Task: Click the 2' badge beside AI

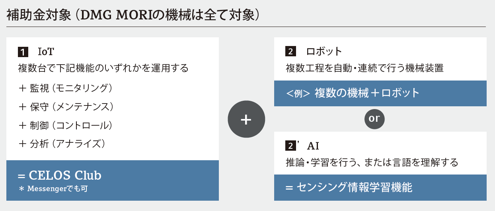Action: click(292, 146)
